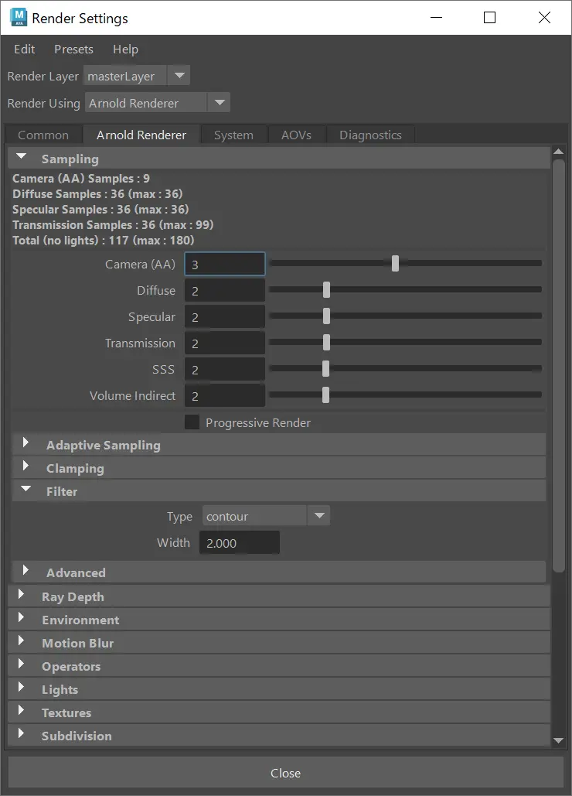Click the Maya app icon in title bar

(19, 18)
